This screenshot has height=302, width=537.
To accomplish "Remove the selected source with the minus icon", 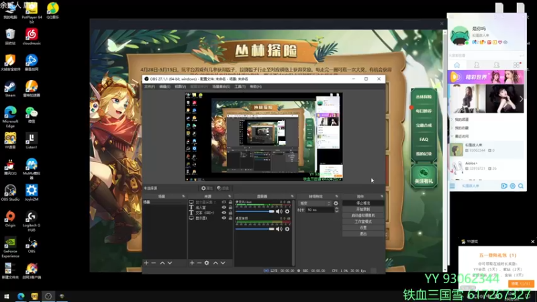I will click(199, 263).
